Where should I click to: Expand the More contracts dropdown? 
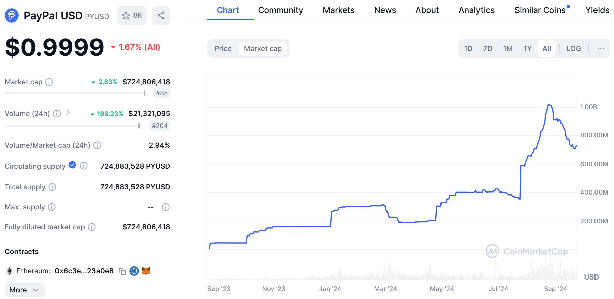pyautogui.click(x=25, y=290)
